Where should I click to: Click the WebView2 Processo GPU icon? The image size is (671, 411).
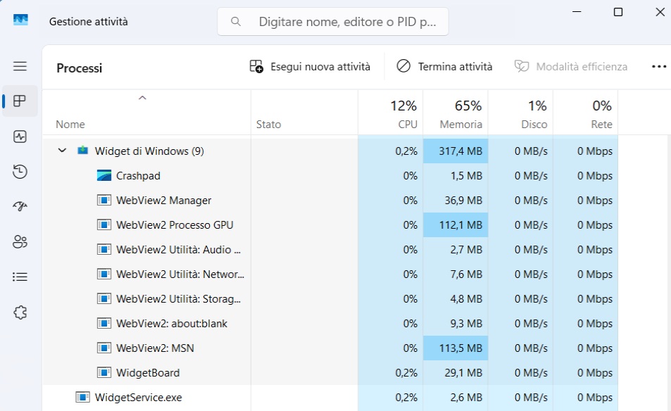[104, 225]
